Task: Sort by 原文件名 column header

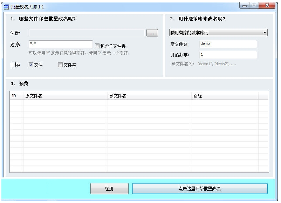Action: tap(65, 96)
